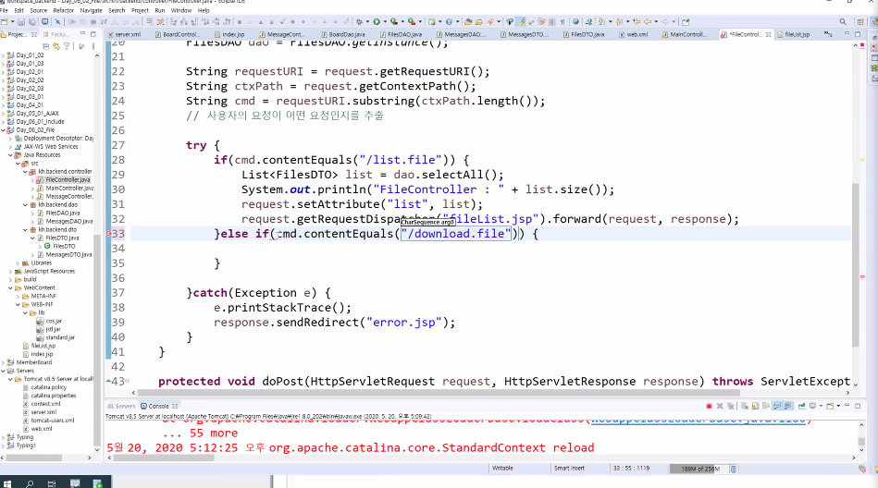Click the Console horizontal scrollbar

[164, 457]
